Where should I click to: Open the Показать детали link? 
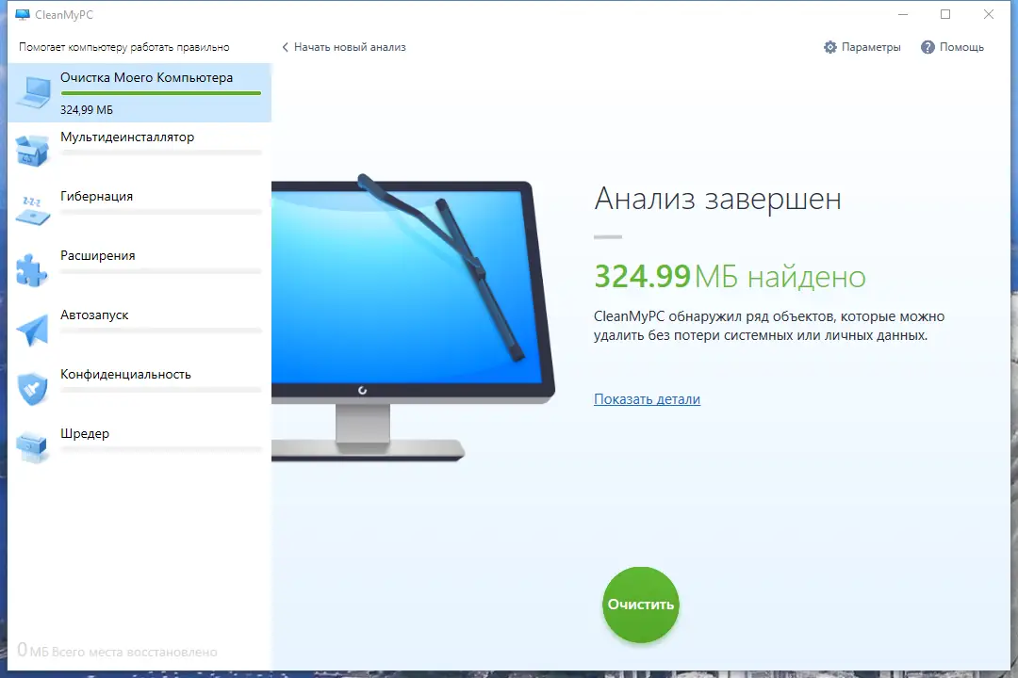pyautogui.click(x=647, y=399)
